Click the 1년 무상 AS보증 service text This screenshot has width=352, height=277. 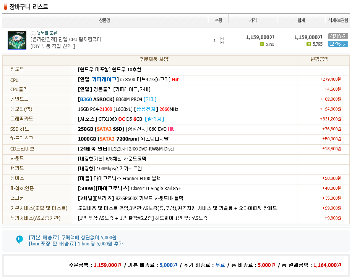pos(143,218)
